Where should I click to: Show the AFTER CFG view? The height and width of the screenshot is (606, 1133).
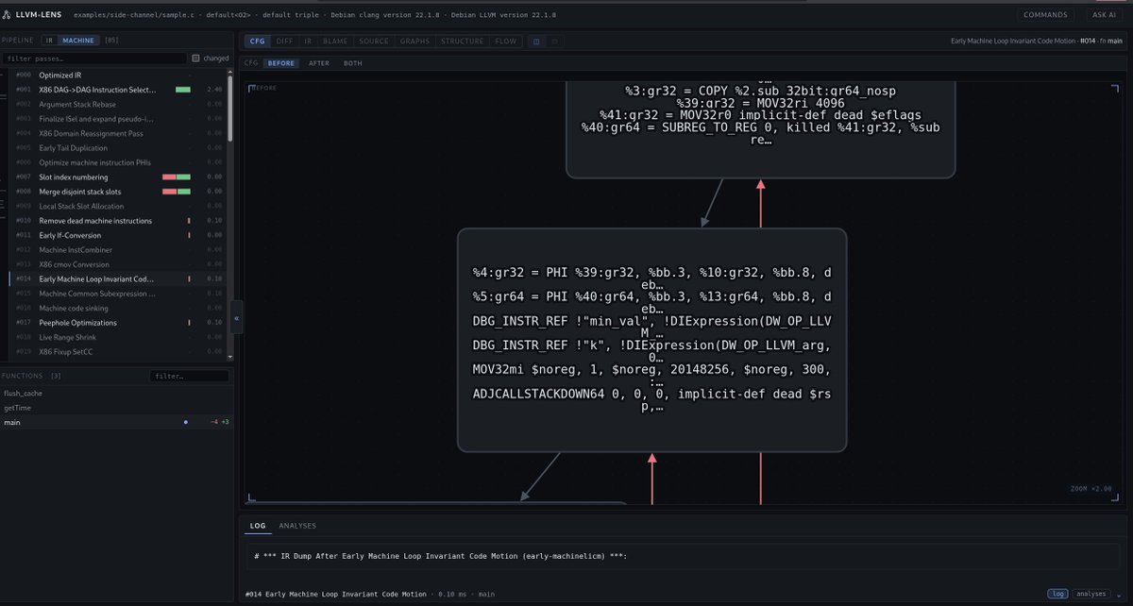click(x=319, y=63)
